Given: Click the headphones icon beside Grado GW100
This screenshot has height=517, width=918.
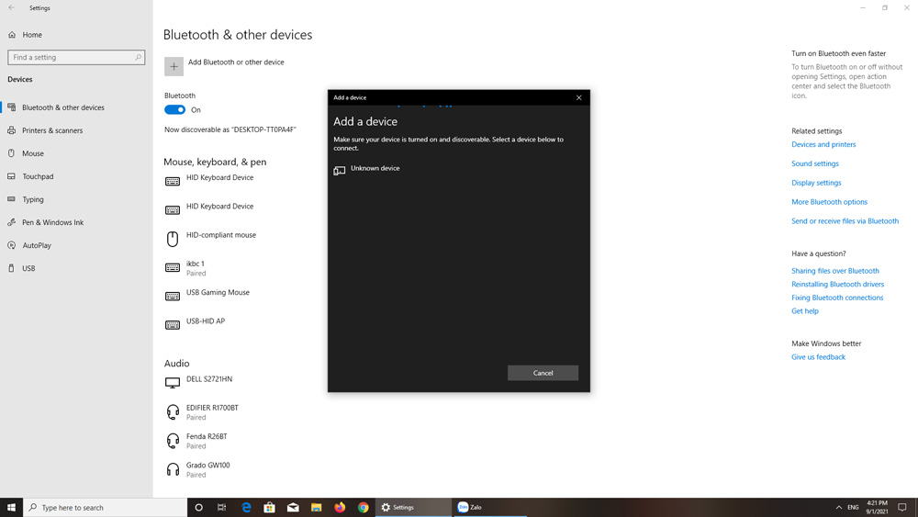Looking at the screenshot, I should click(x=173, y=469).
